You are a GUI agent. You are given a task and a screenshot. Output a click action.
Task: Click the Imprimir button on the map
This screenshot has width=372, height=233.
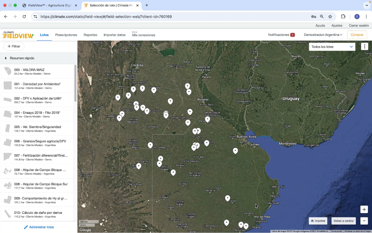318,221
